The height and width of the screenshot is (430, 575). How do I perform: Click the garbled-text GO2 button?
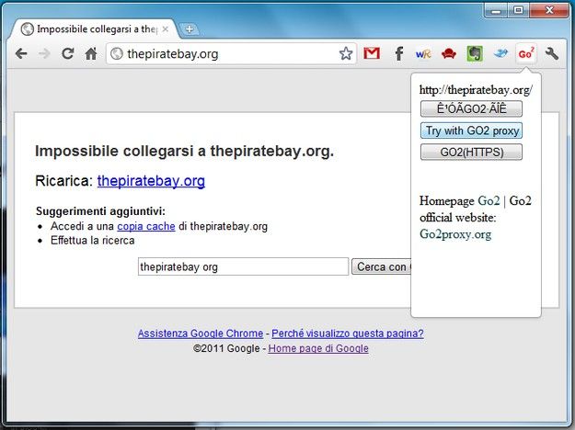point(471,108)
